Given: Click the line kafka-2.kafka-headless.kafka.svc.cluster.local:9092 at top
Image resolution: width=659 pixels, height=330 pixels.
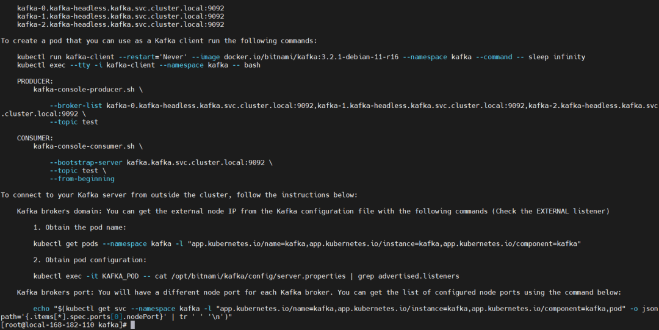Looking at the screenshot, I should pyautogui.click(x=121, y=24).
